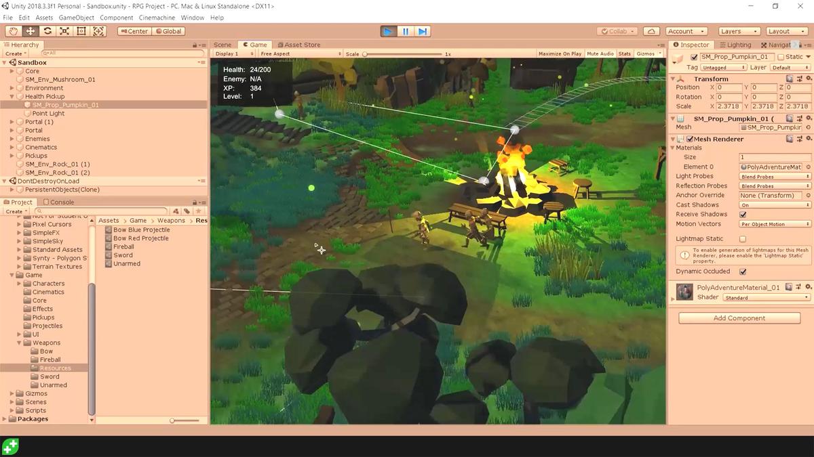Select the Scale tool

pyautogui.click(x=64, y=30)
